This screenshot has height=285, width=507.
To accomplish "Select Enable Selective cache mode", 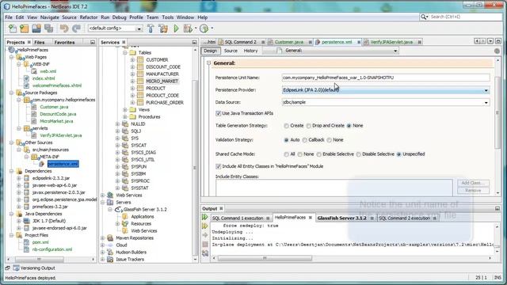I will 318,154.
